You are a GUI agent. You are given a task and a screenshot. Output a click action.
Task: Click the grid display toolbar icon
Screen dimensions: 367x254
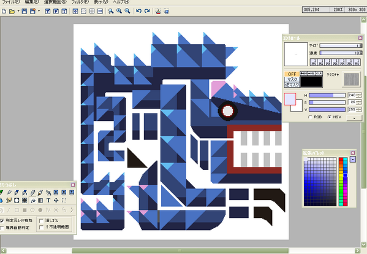92,11
